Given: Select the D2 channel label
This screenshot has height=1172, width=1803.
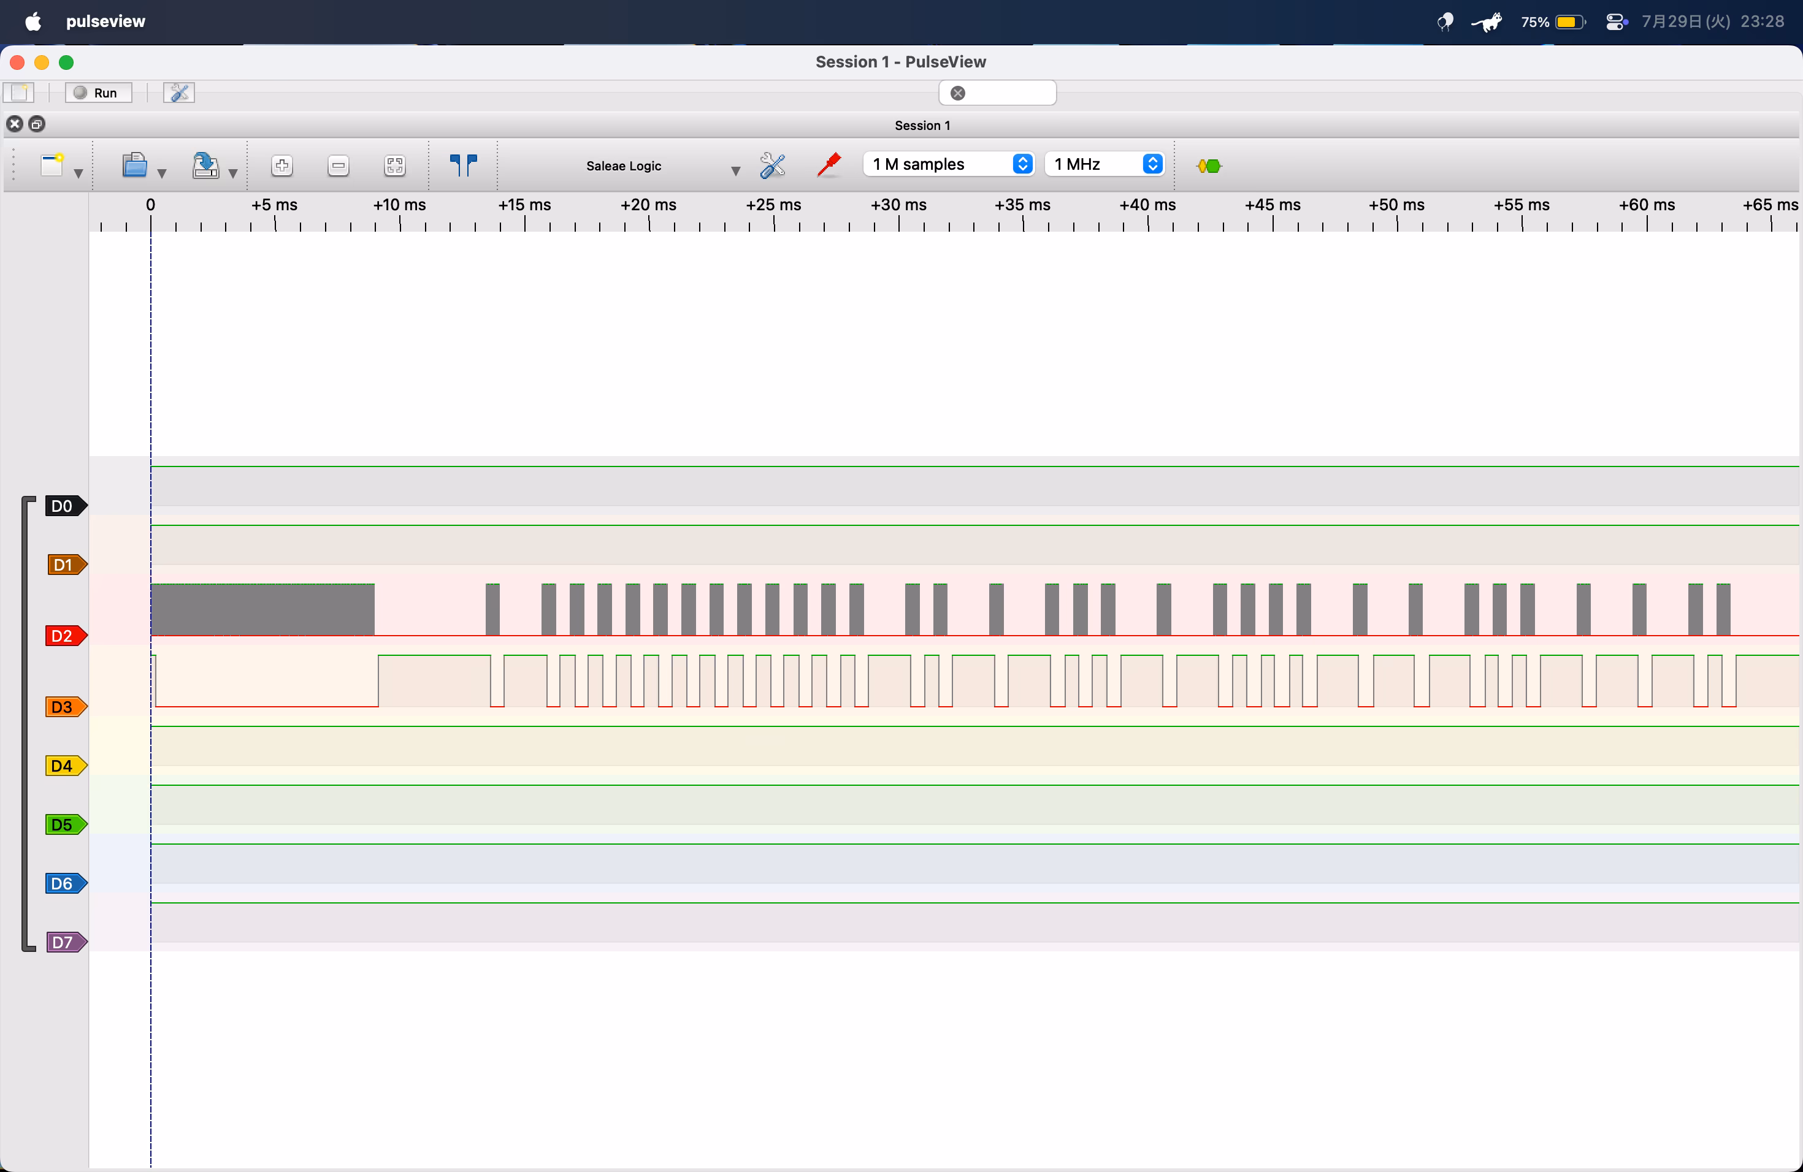Looking at the screenshot, I should pyautogui.click(x=64, y=636).
